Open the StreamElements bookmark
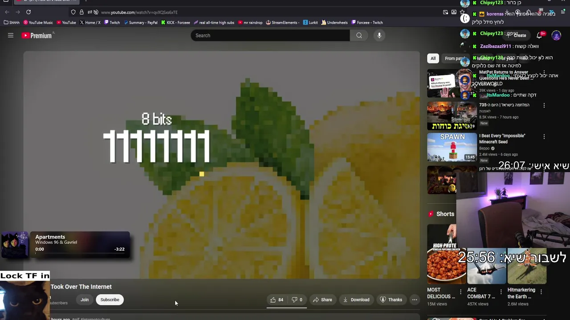 (x=283, y=23)
